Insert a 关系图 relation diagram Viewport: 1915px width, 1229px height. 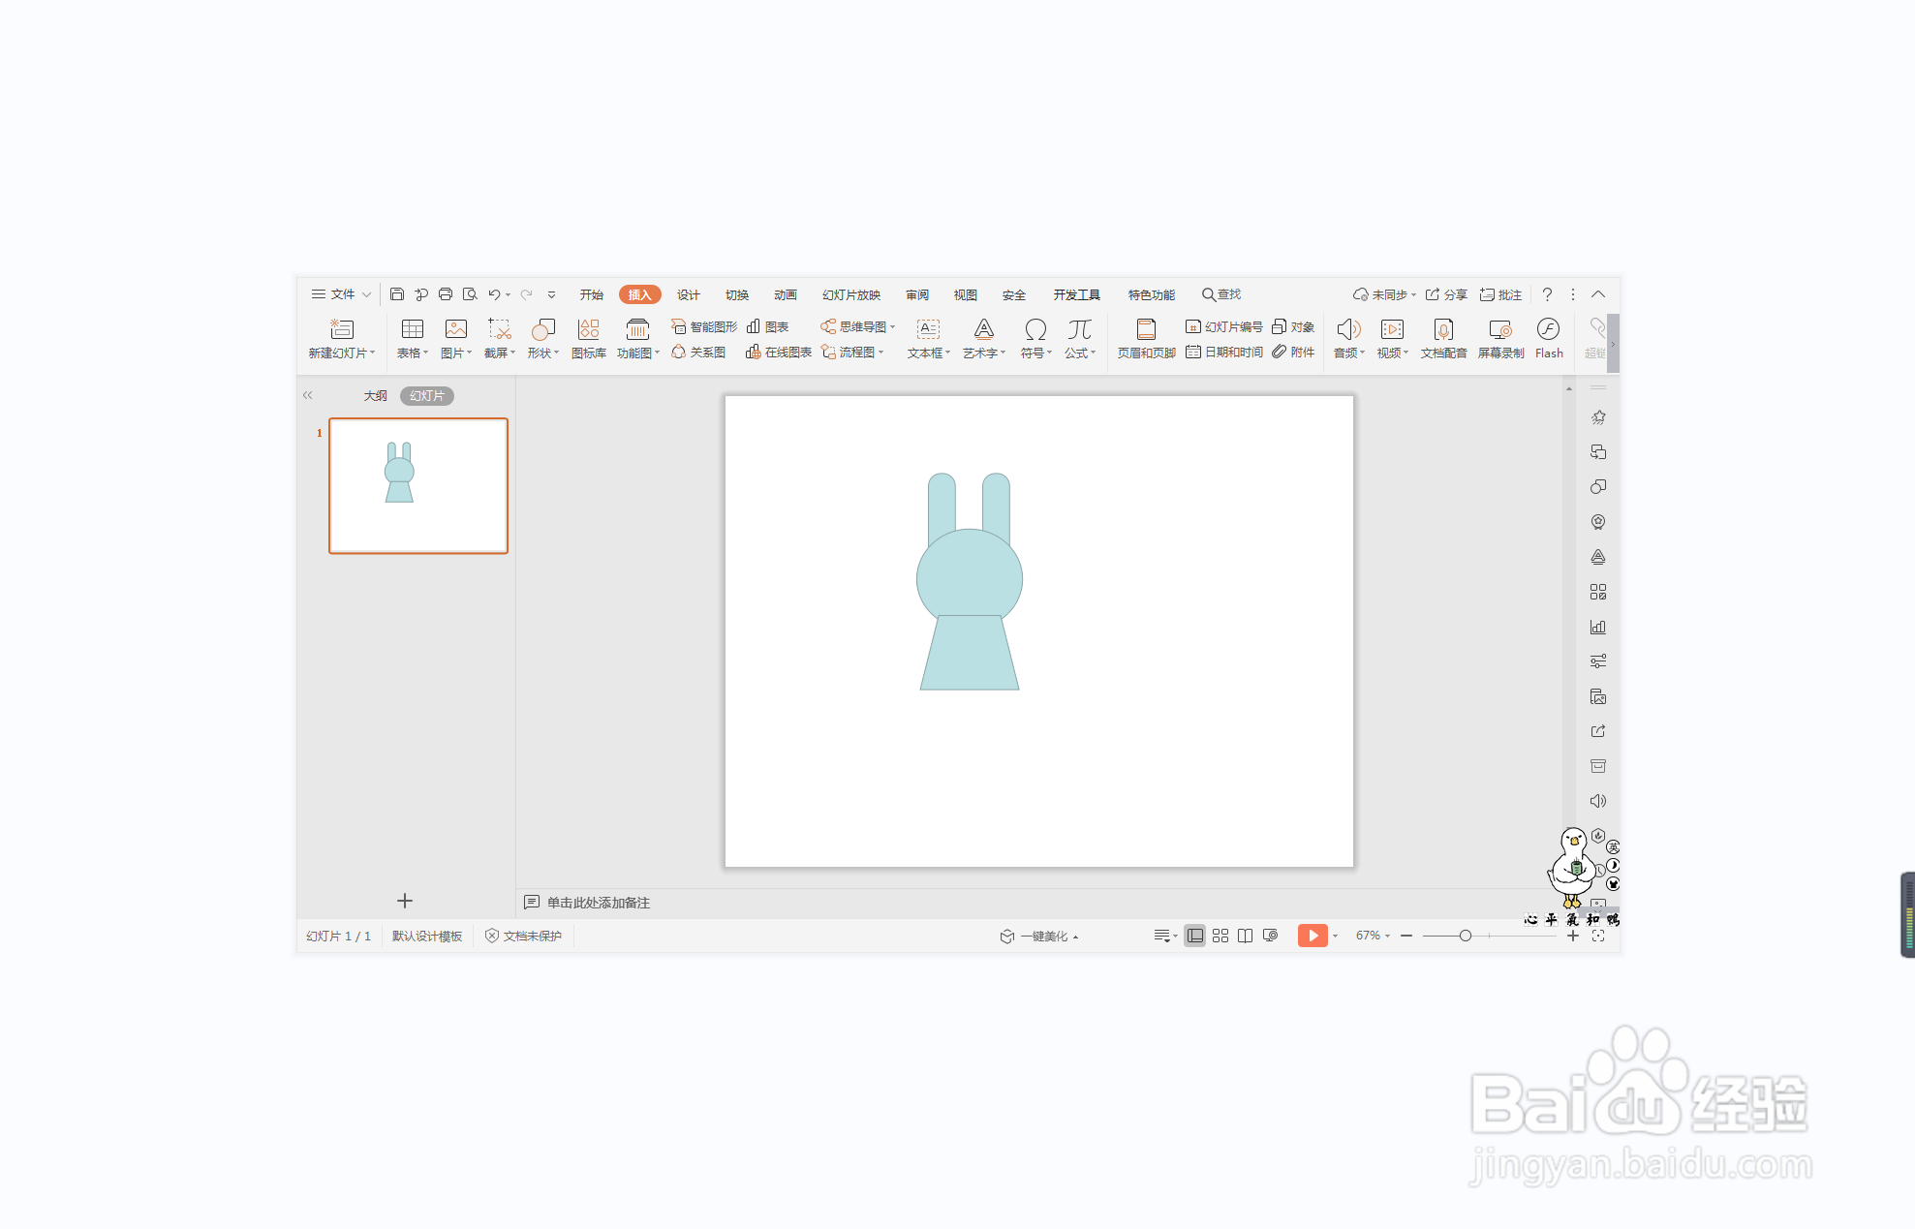[x=698, y=353]
